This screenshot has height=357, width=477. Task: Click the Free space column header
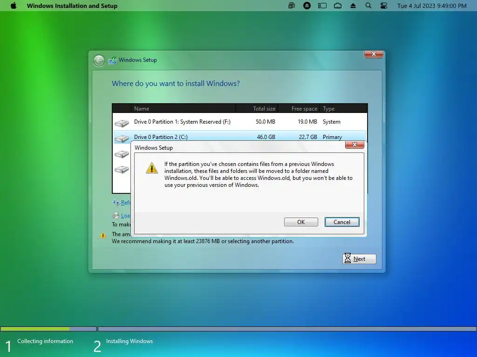point(299,108)
